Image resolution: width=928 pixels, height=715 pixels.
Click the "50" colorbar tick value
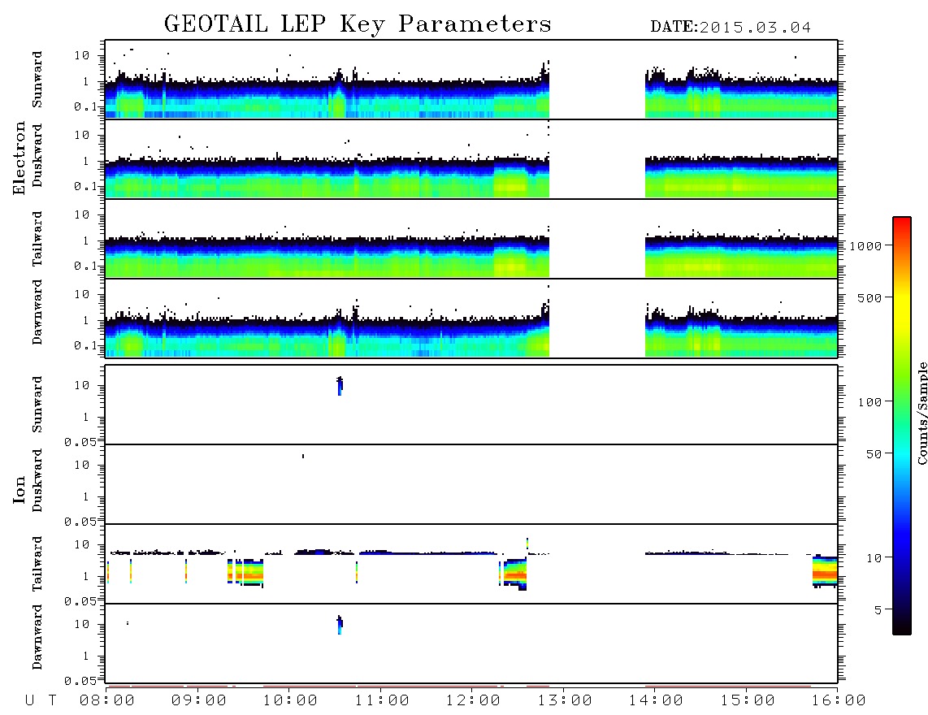coord(874,454)
